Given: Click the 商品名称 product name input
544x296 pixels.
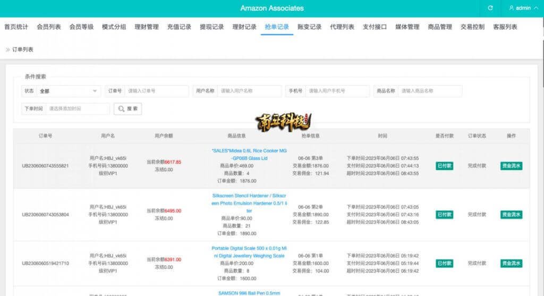Looking at the screenshot, I should click(x=430, y=91).
